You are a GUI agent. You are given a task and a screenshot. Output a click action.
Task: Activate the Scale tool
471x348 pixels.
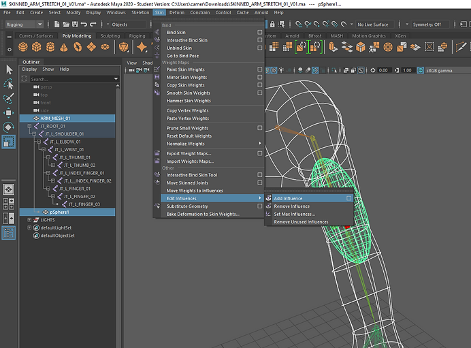click(x=8, y=142)
